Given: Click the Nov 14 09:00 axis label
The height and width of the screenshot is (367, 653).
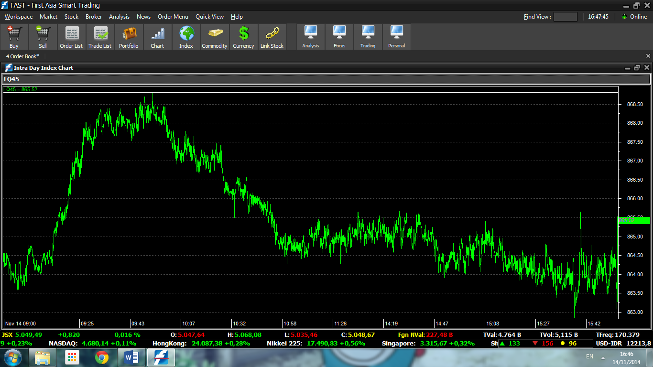Looking at the screenshot, I should (21, 324).
